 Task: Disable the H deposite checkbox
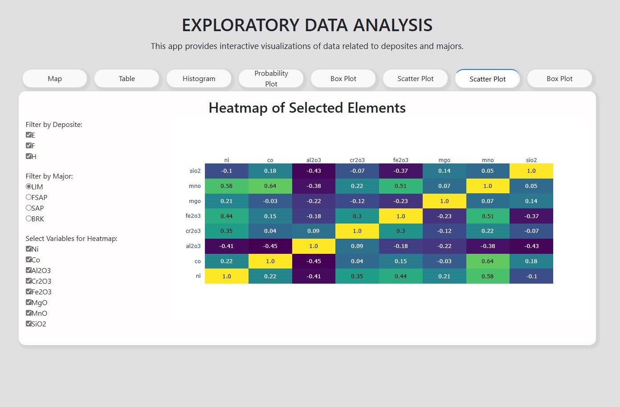tap(29, 156)
